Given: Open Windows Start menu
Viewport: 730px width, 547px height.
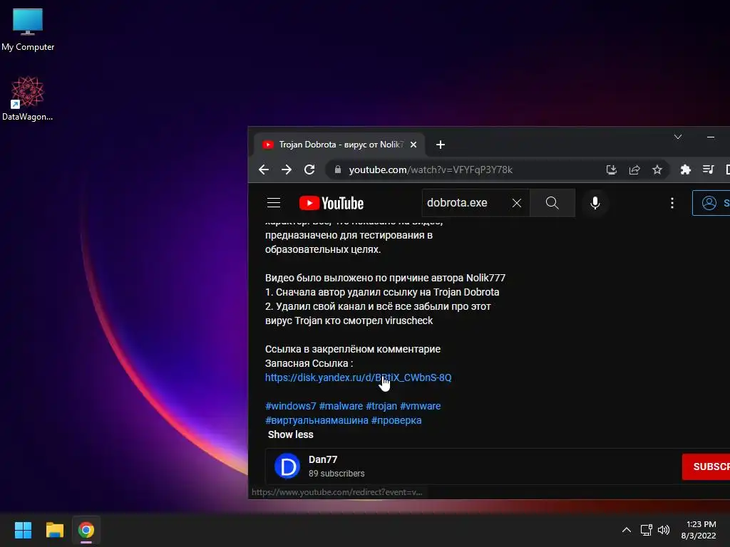Looking at the screenshot, I should [23, 530].
